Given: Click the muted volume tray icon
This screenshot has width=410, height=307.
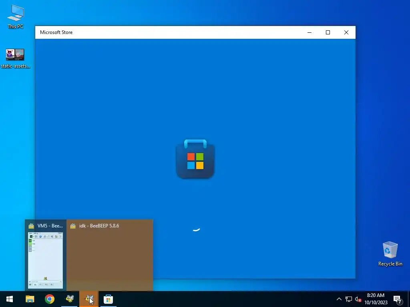Looking at the screenshot, I should 358,299.
